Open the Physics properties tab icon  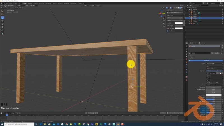pos(186,69)
